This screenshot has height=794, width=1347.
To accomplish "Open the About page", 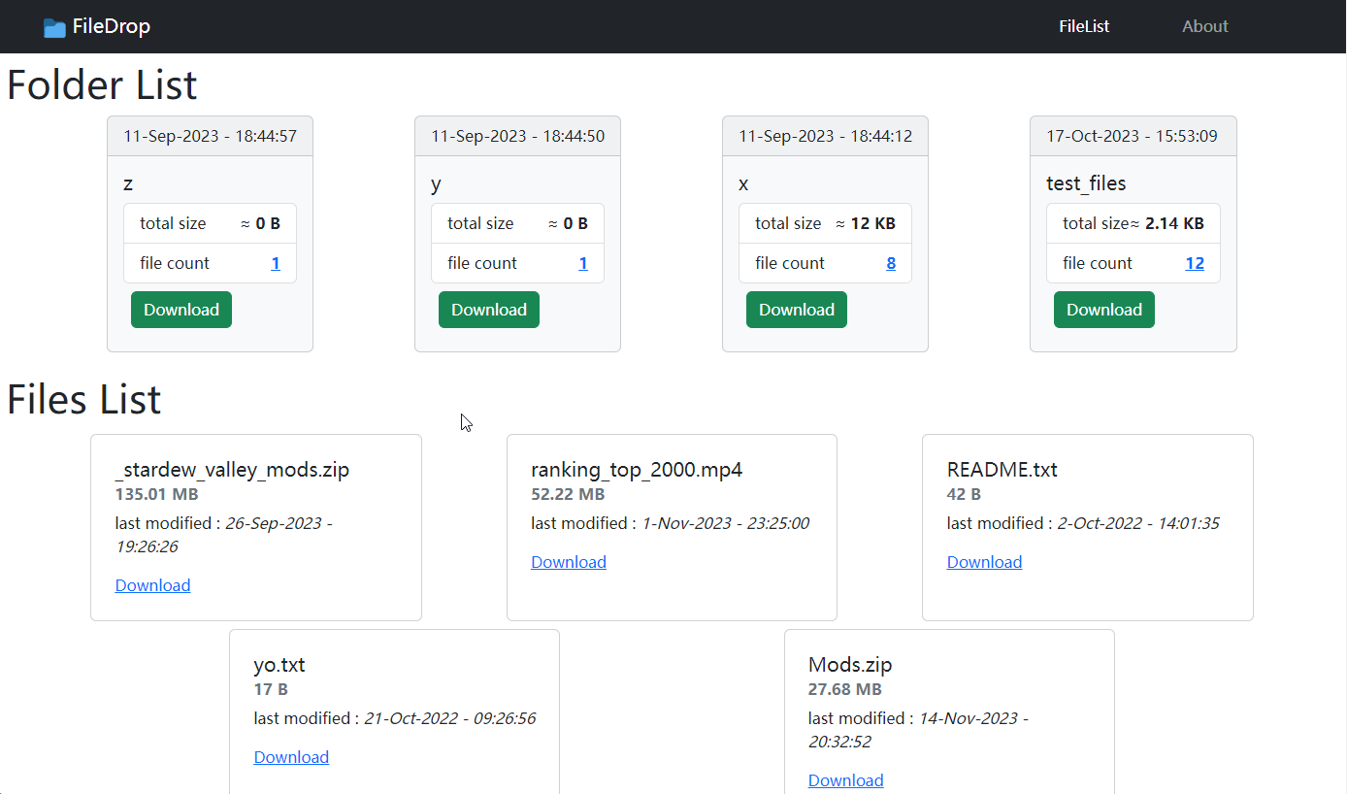I will click(1205, 26).
